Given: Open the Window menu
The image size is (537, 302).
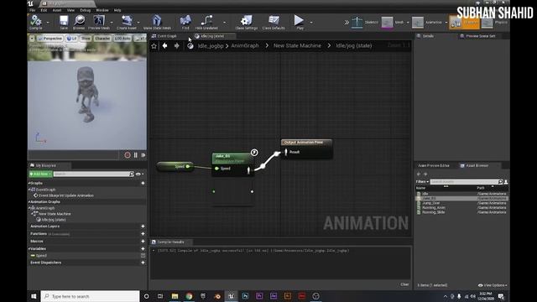Looking at the screenshot, I should coord(102,10).
